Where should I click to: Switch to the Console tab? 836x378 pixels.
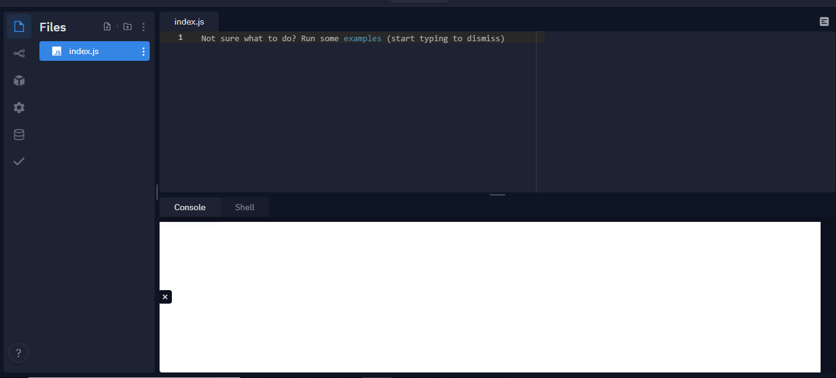point(190,207)
